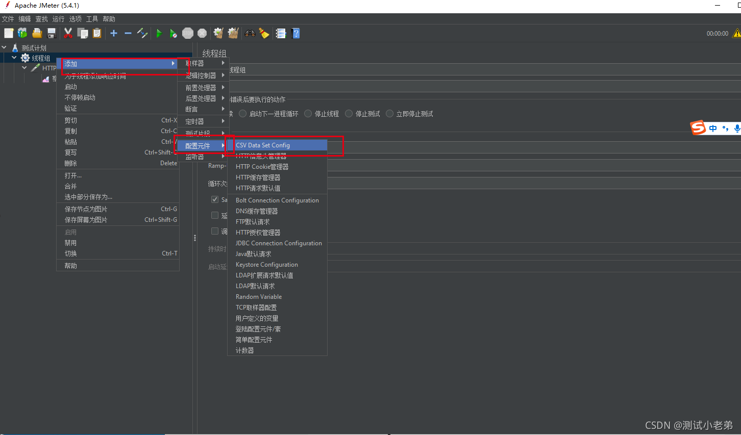Click the Open file folder icon
Image resolution: width=741 pixels, height=435 pixels.
pos(37,33)
